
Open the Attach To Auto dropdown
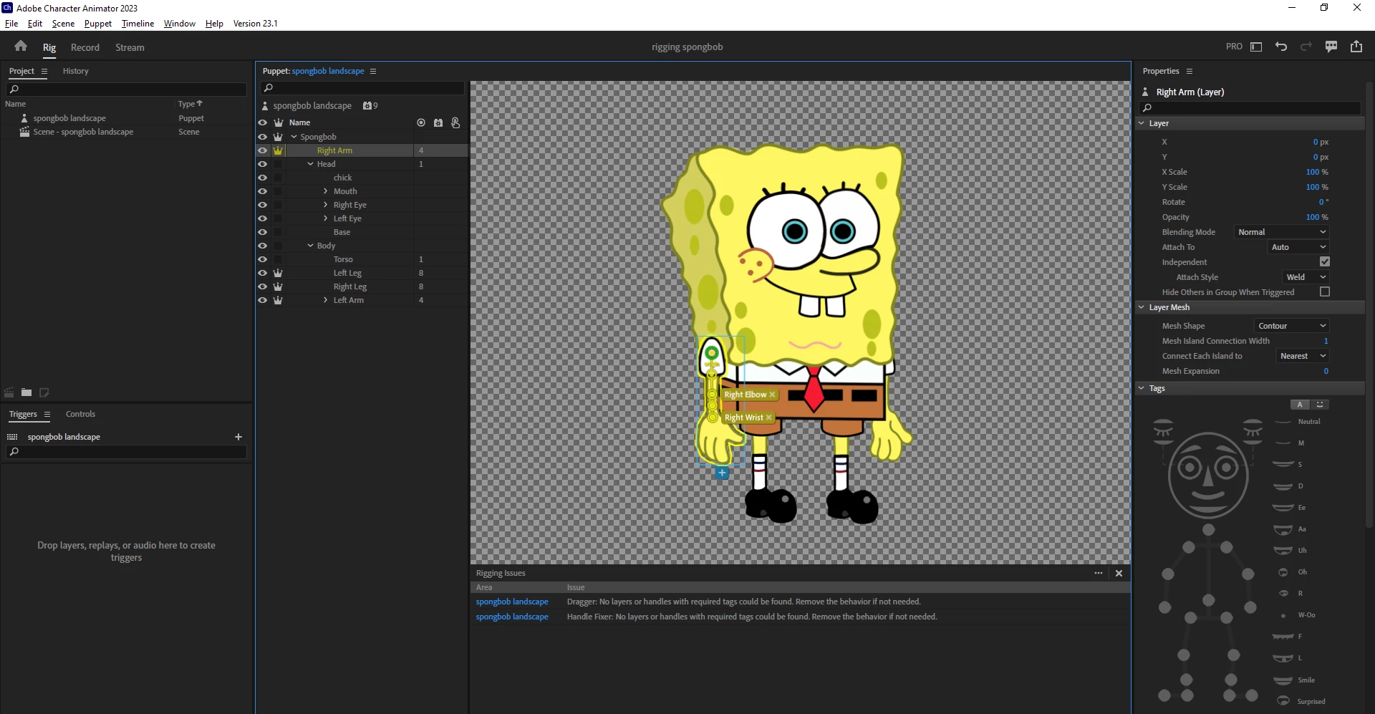1298,247
